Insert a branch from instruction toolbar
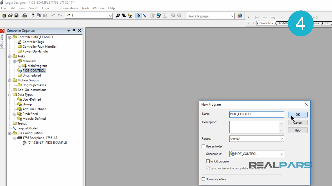332x186 pixels. pyautogui.click(x=265, y=17)
